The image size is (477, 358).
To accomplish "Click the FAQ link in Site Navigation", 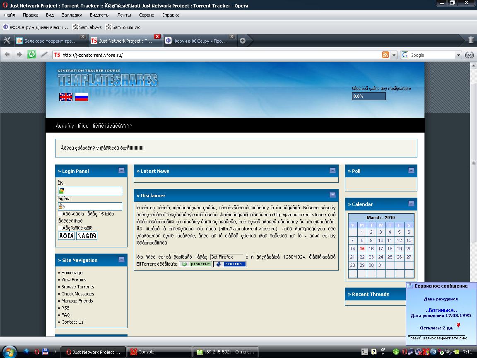I will [x=65, y=315].
